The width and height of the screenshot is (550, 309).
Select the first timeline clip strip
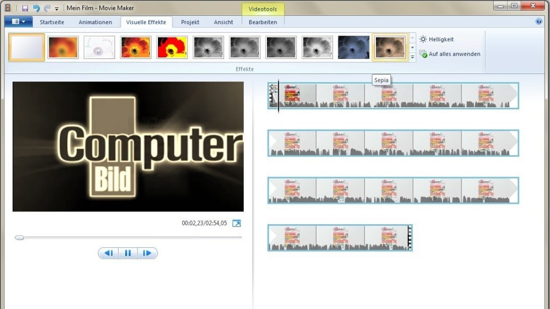click(393, 95)
